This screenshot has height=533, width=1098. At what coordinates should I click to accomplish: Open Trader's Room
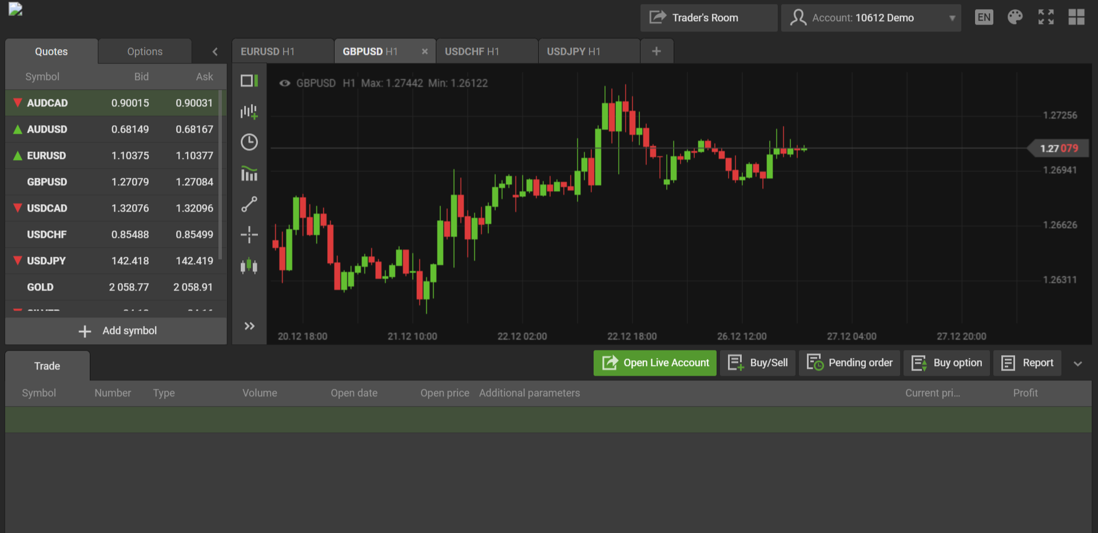[709, 18]
